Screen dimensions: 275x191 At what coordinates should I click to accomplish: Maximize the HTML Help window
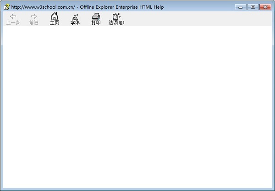pyautogui.click(x=253, y=7)
